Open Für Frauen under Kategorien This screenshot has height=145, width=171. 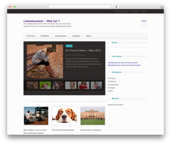(112, 78)
